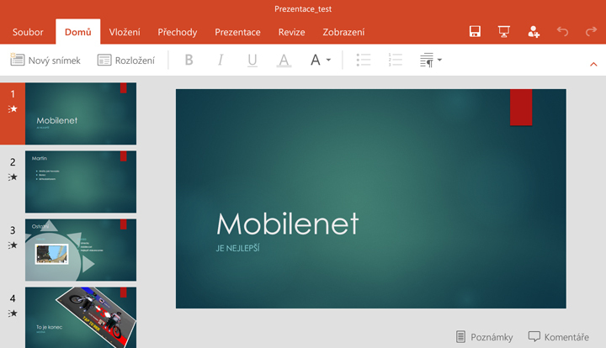Undo the last action
This screenshot has width=606, height=348.
coord(562,31)
